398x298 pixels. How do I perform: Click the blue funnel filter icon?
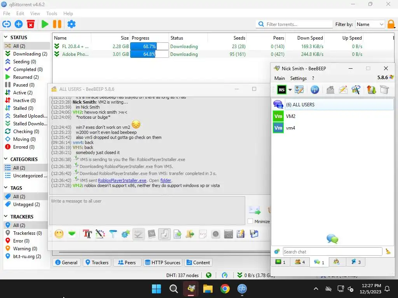click(x=113, y=234)
